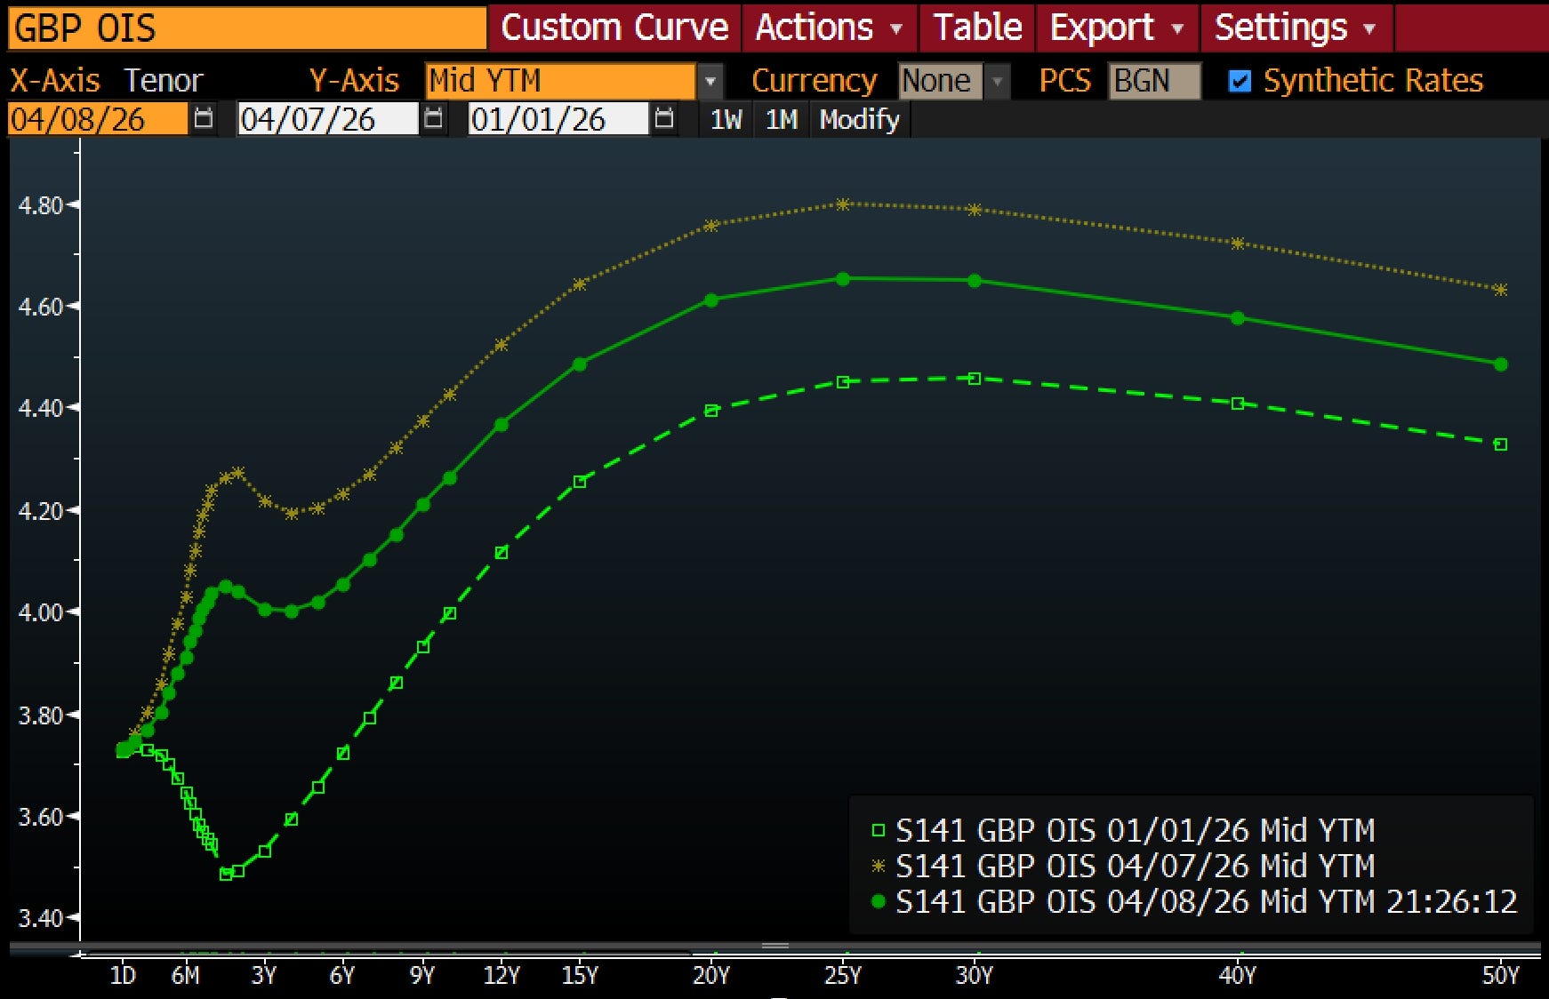1549x999 pixels.
Task: Click the Modify button
Action: (x=859, y=119)
